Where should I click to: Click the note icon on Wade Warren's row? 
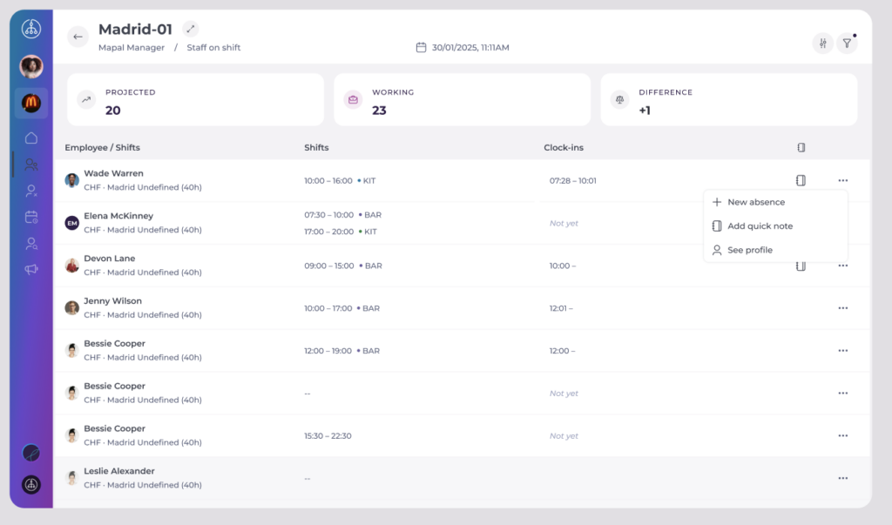tap(801, 180)
